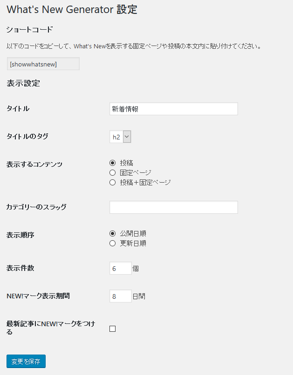Click the NEW!マーク表示期間 days field
The image size is (293, 375).
[x=120, y=296]
